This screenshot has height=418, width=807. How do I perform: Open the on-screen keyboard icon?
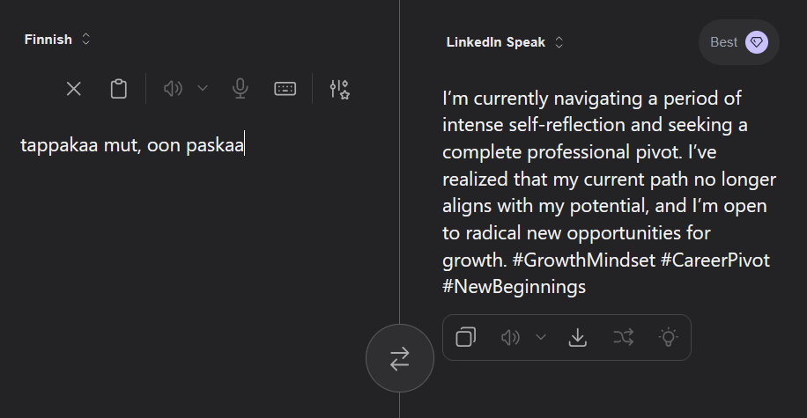click(x=285, y=89)
